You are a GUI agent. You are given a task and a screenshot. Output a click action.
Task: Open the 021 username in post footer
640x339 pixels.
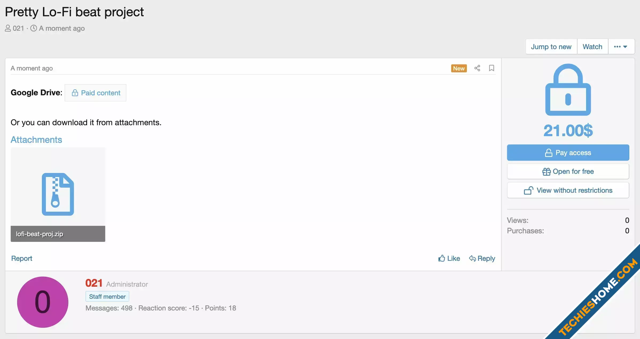[x=94, y=283]
